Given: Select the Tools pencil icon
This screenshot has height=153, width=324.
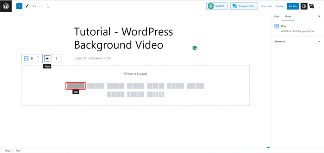Looking at the screenshot, I should coord(27,6).
